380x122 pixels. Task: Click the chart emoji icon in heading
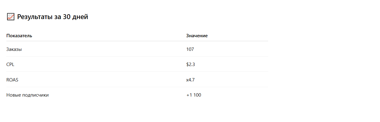click(x=10, y=17)
